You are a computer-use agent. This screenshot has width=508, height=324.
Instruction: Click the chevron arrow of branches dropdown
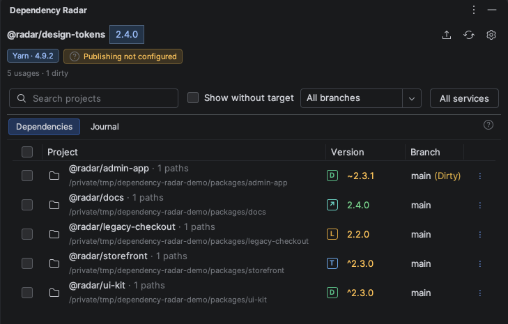412,98
